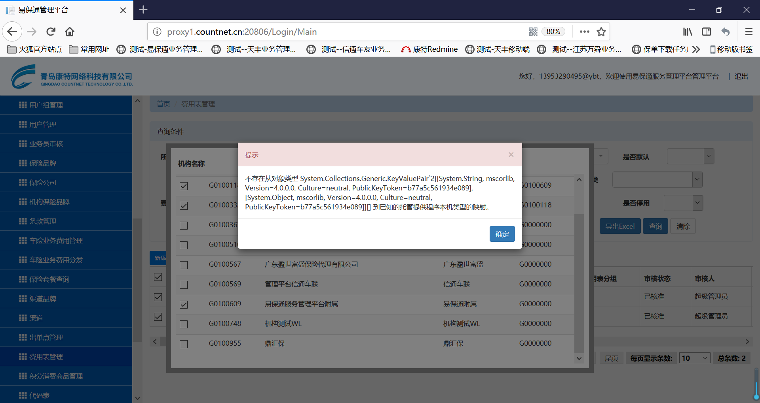
Task: Click the 退出 logout link
Action: click(x=741, y=76)
